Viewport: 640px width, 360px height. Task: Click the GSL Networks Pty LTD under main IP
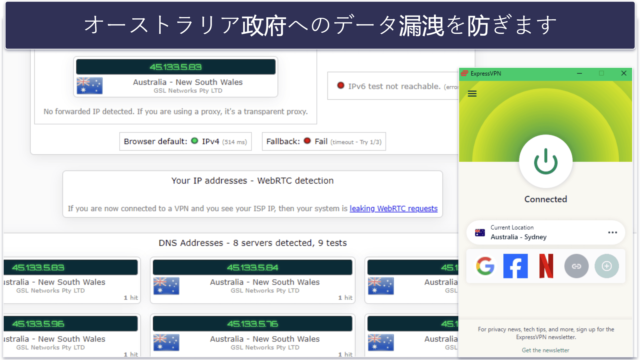click(x=188, y=91)
